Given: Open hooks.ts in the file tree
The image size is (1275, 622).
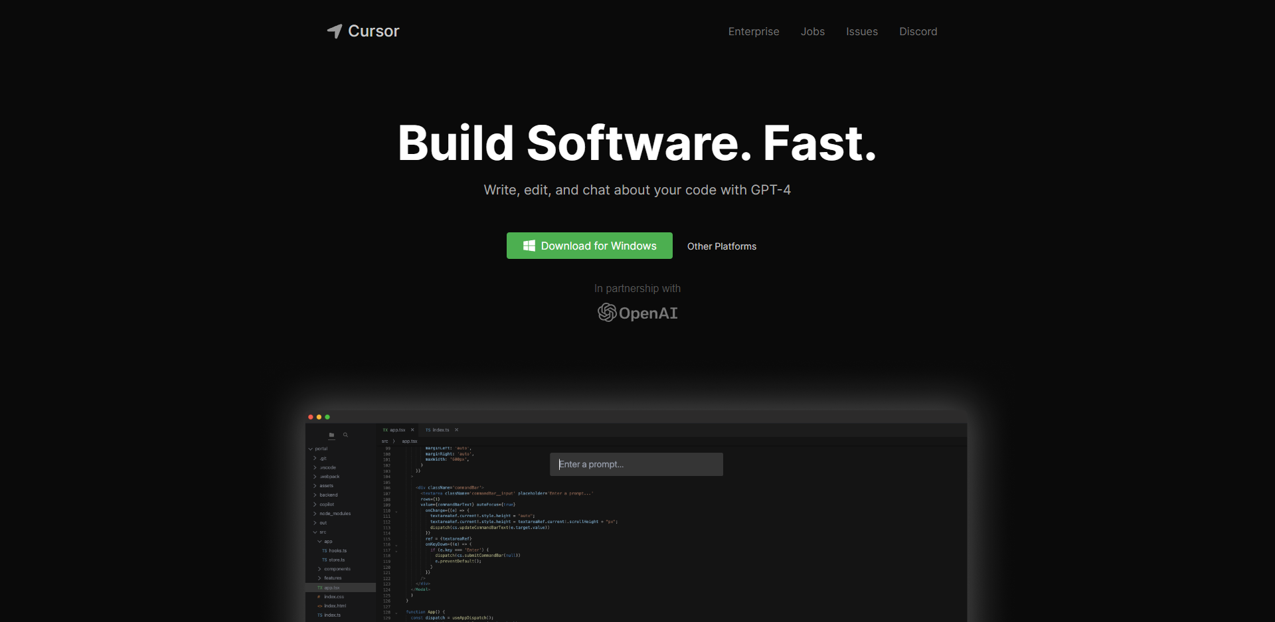Looking at the screenshot, I should tap(335, 551).
